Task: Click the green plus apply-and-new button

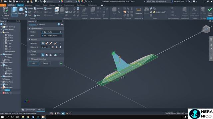Action: coord(61,63)
